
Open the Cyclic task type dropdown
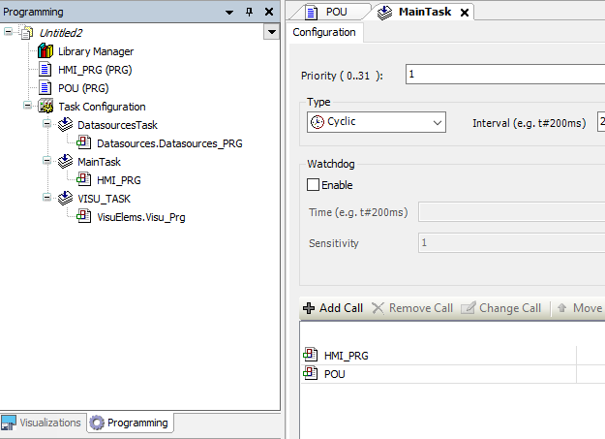437,123
